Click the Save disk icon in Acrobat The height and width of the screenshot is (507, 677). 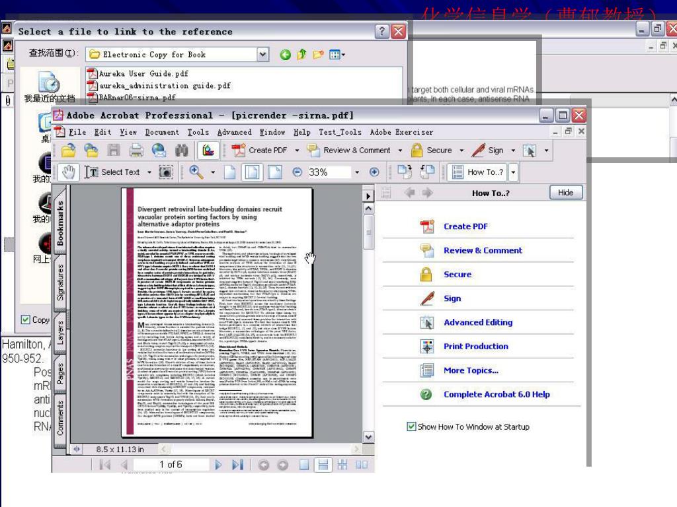click(114, 150)
